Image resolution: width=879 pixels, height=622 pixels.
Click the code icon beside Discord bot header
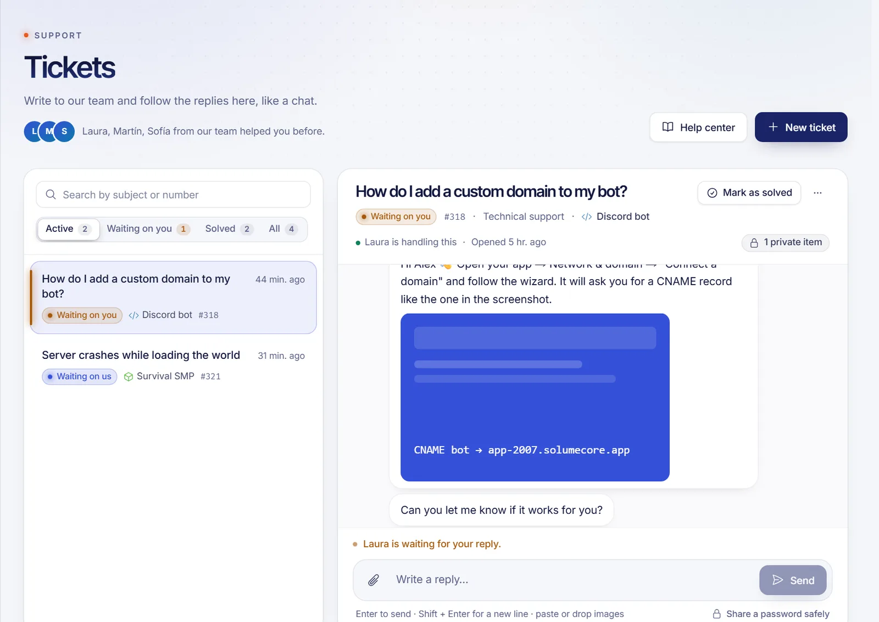pyautogui.click(x=587, y=216)
